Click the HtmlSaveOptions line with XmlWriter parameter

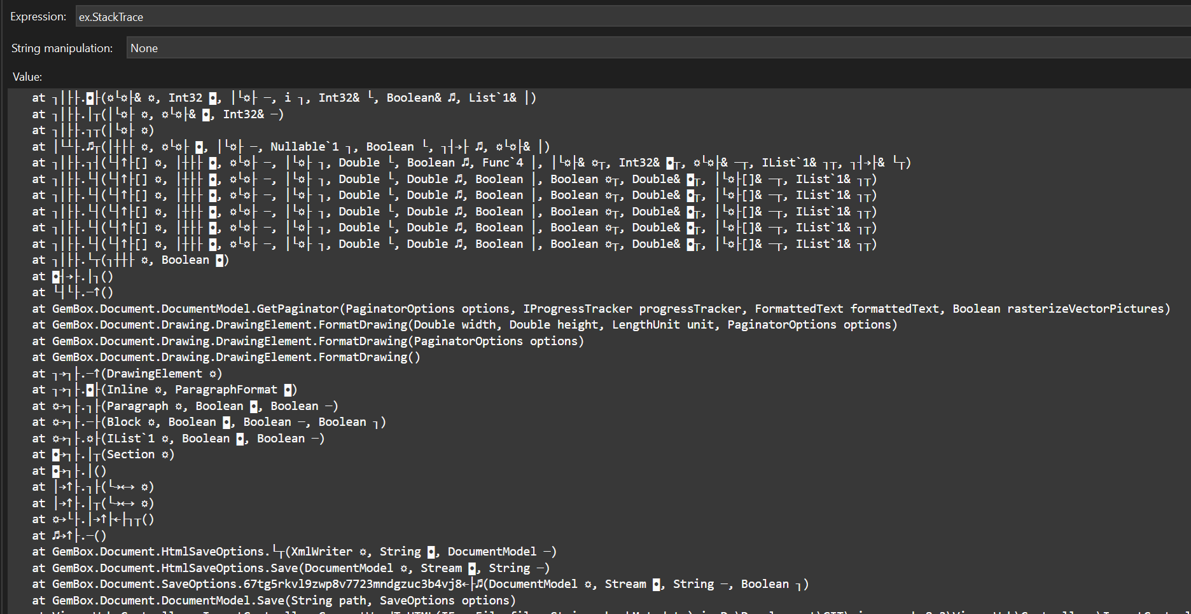click(295, 552)
